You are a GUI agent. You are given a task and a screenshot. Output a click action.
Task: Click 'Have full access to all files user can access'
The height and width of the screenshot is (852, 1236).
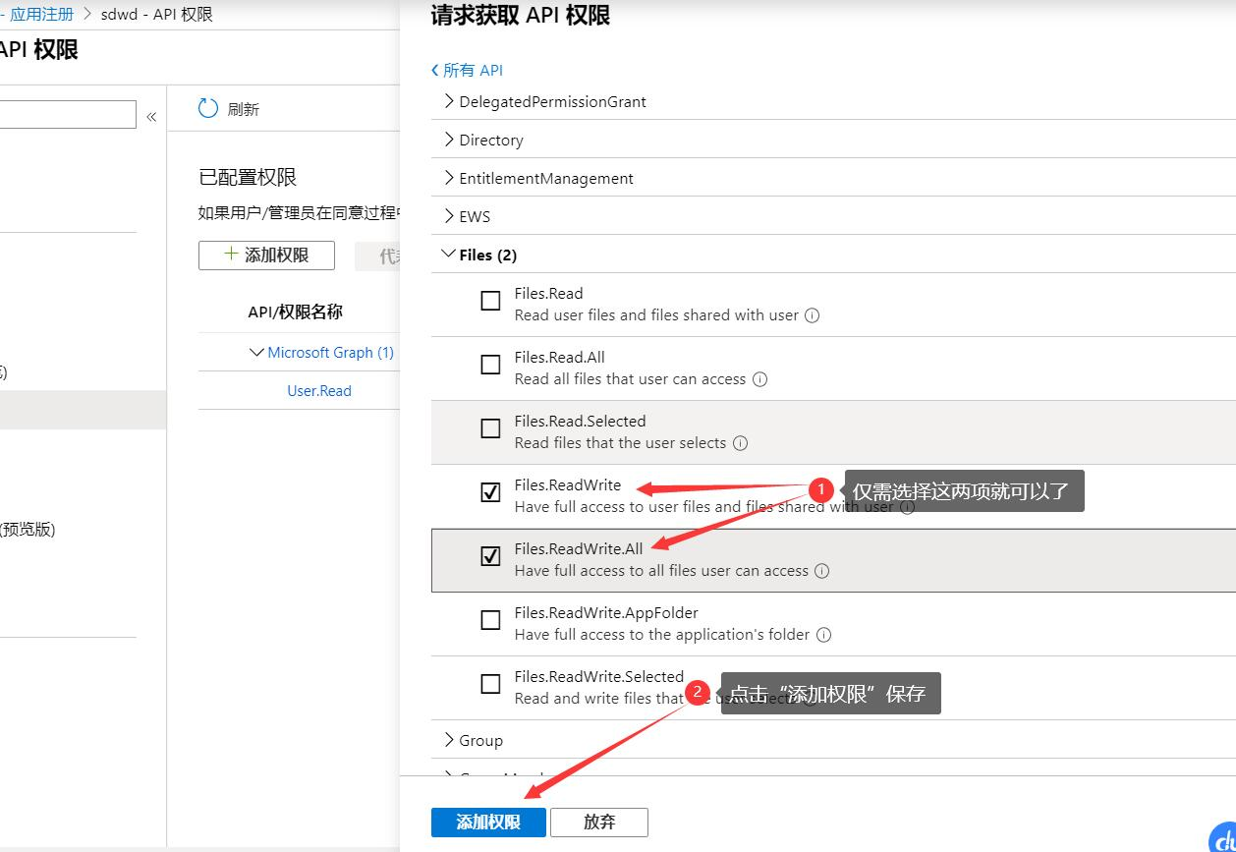[x=661, y=571]
